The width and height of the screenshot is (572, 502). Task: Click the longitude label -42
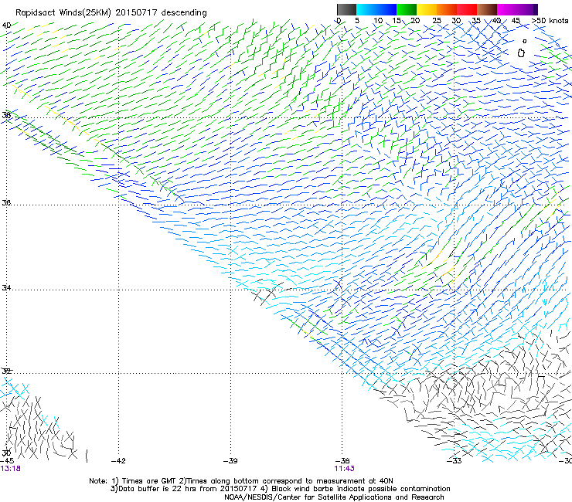point(117,460)
